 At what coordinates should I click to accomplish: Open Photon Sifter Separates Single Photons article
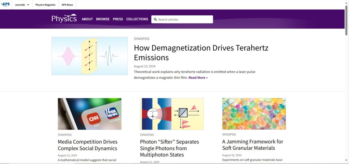[x=169, y=148]
